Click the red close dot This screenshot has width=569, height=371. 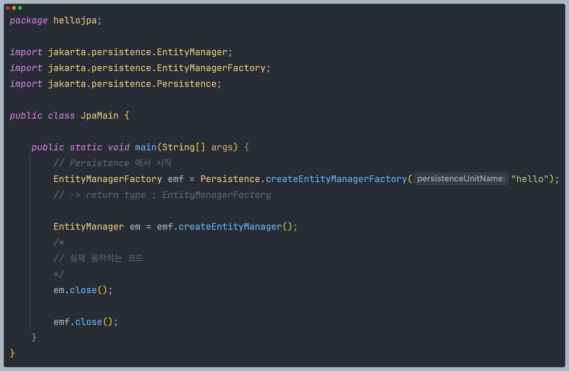(8, 8)
